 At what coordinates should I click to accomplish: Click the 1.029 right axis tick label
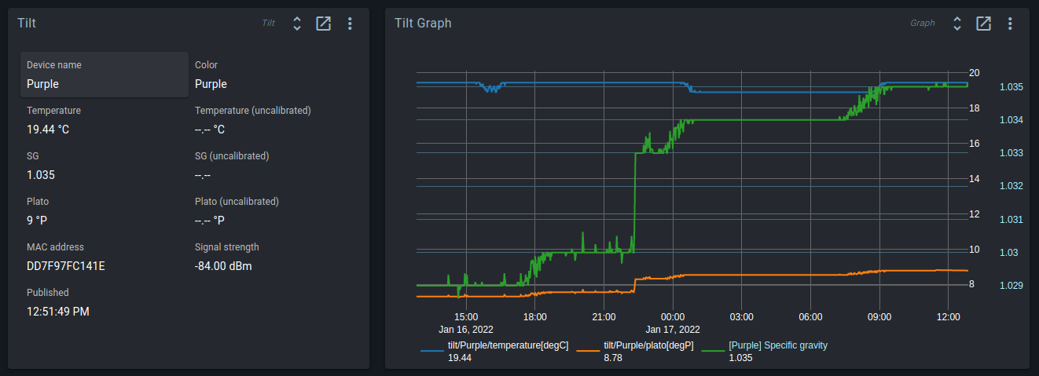tap(1011, 286)
